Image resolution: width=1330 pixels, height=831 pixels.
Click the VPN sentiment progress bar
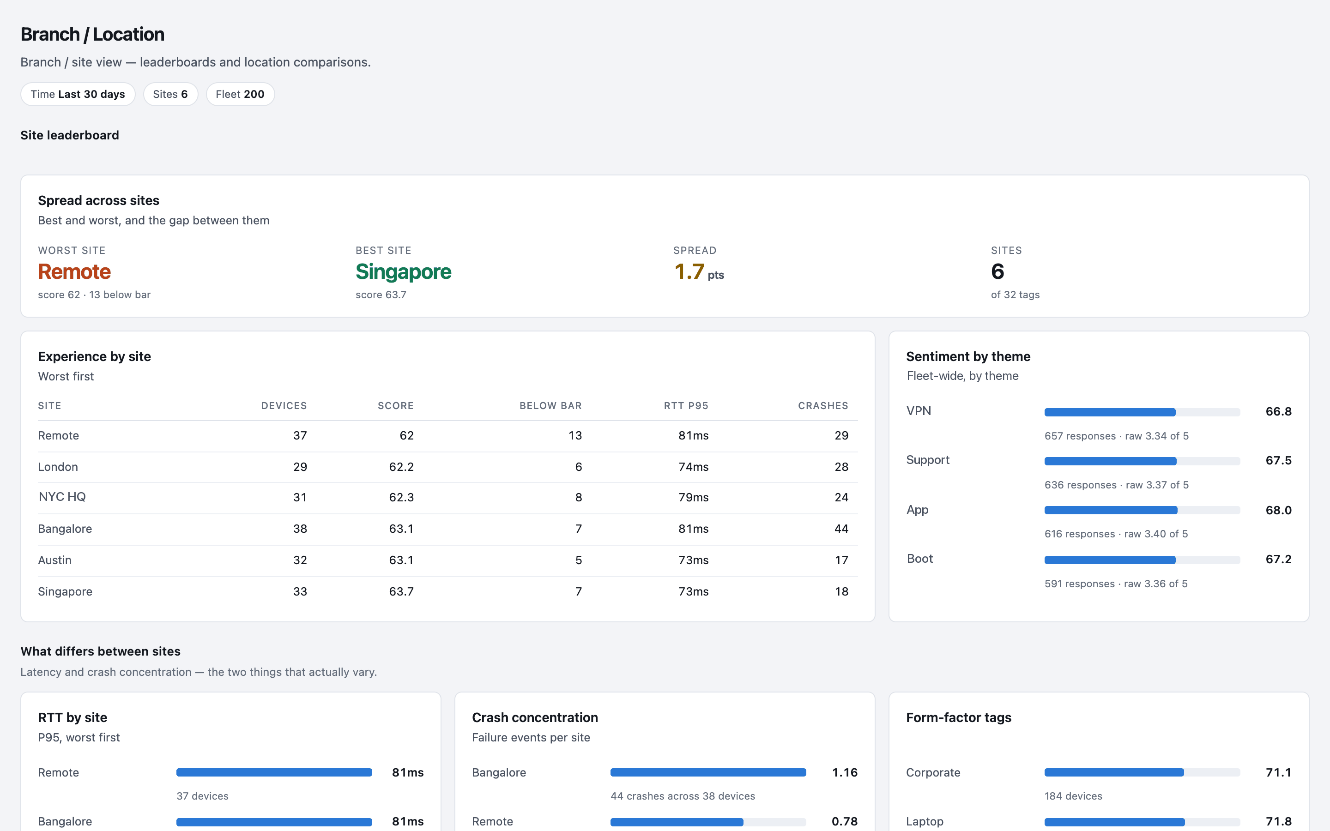pos(1142,412)
